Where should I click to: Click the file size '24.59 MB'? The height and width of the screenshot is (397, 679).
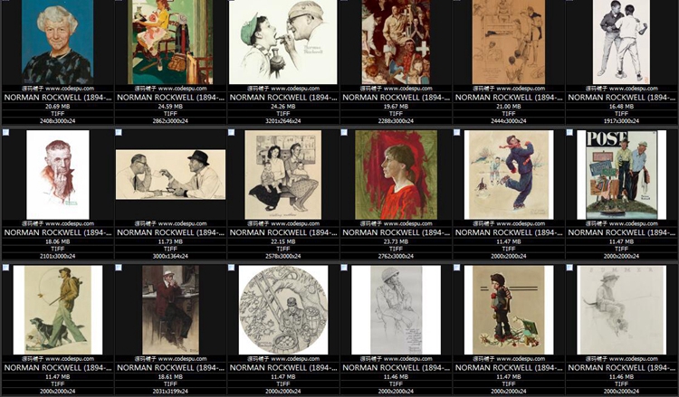pyautogui.click(x=170, y=107)
